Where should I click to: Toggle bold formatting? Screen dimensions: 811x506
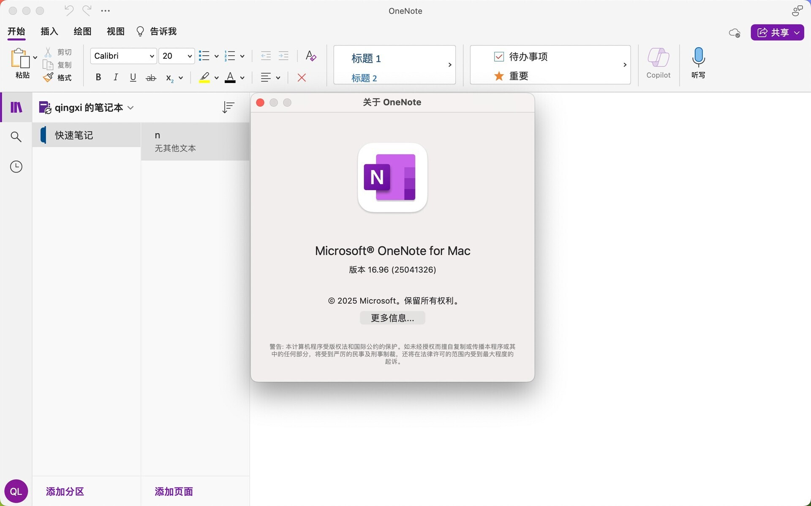click(98, 77)
